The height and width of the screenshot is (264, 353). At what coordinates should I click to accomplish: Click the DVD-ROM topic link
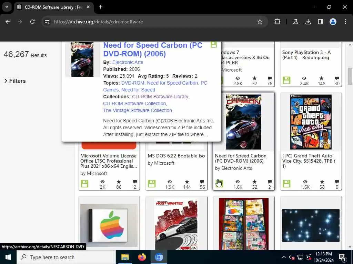133,83
